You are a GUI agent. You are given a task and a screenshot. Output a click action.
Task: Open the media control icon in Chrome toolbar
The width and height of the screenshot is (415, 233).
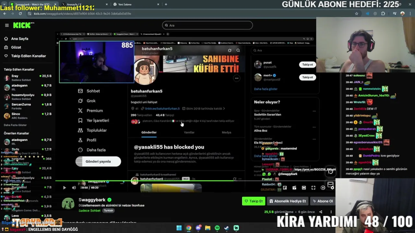[x=394, y=14]
